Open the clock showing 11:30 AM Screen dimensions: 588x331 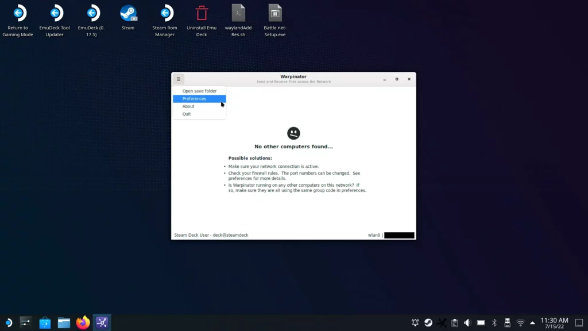pos(554,323)
